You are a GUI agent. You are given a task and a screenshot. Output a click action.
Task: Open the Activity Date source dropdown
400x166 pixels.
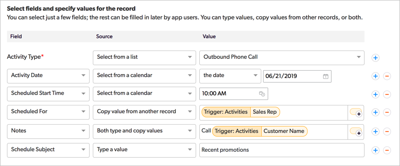pos(144,76)
